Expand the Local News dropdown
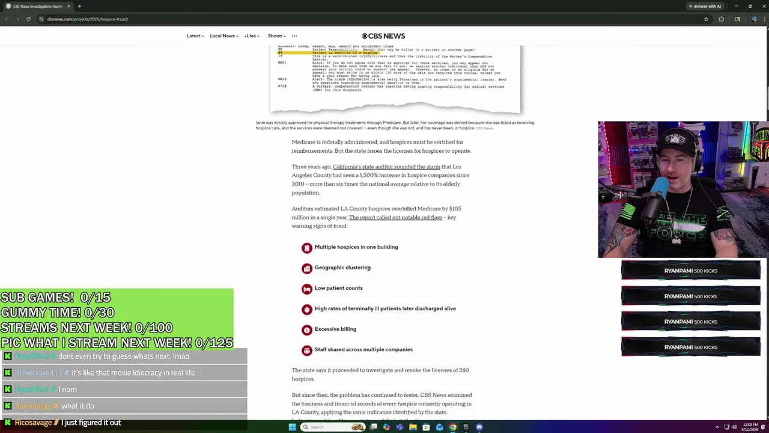 pyautogui.click(x=224, y=36)
